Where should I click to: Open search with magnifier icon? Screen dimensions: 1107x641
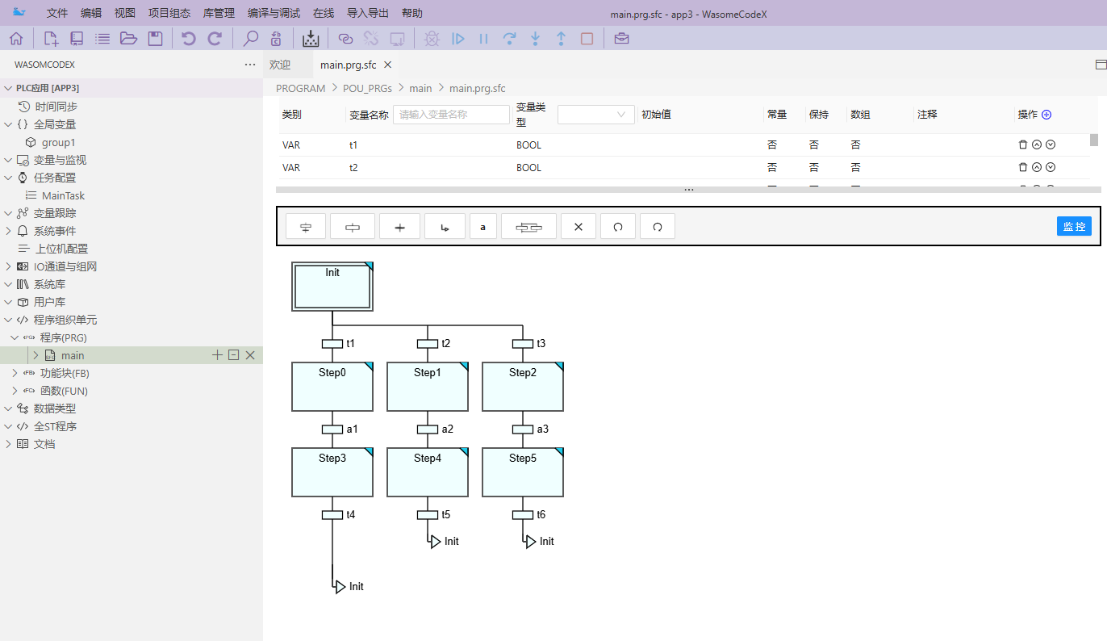(251, 38)
